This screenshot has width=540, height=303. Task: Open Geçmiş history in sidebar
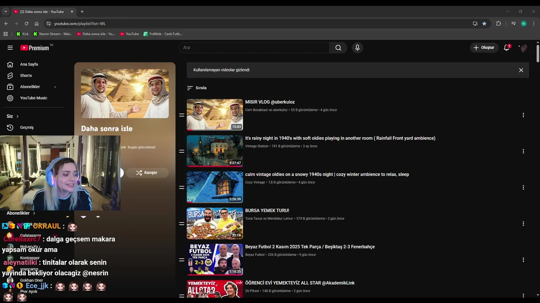click(27, 128)
